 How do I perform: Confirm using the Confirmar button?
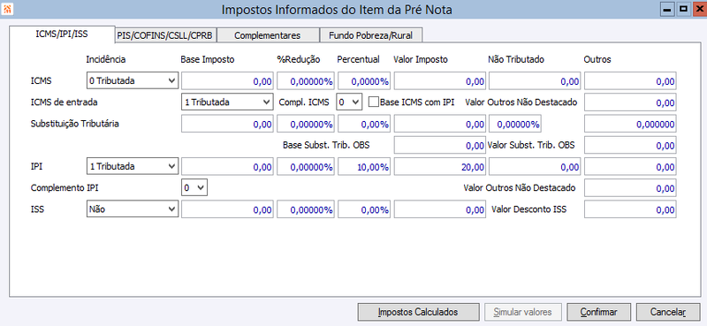click(x=599, y=312)
